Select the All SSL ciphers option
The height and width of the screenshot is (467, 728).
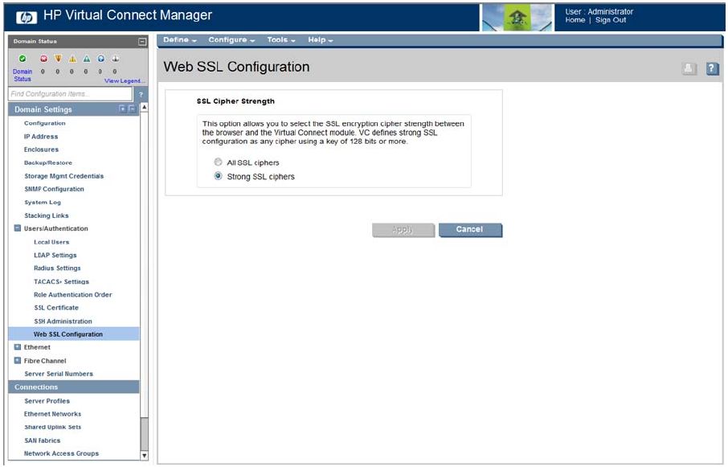pos(219,162)
